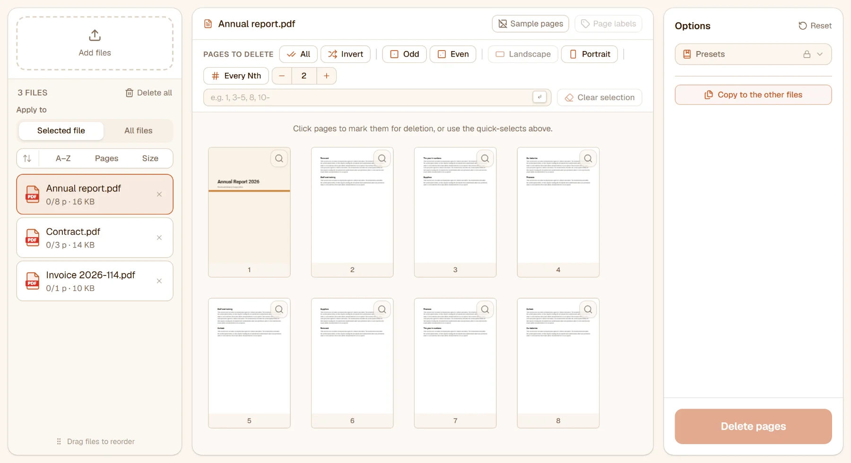Select Contract.pdf in the file list

pyautogui.click(x=95, y=238)
